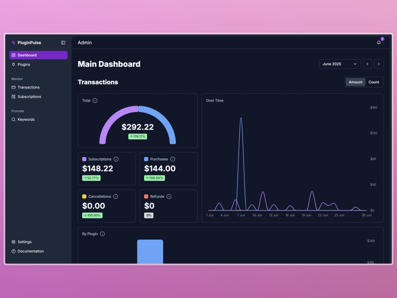Screen dimensions: 397x298
Task: Click the red Refunds color swatch
Action: click(146, 196)
